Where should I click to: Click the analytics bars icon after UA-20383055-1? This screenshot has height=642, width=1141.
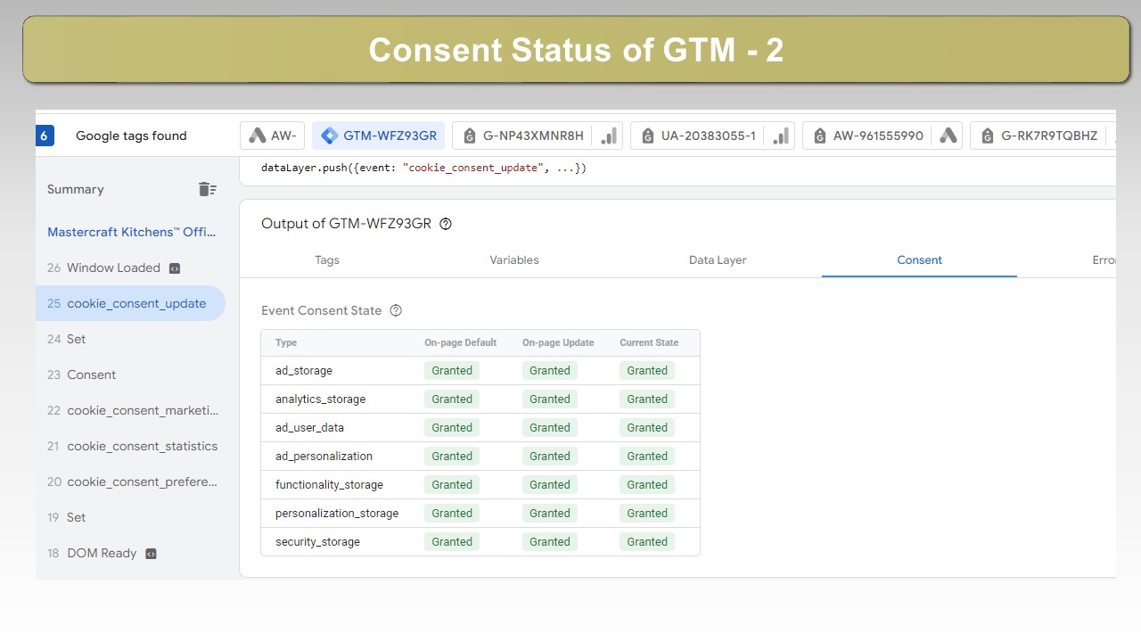tap(781, 136)
